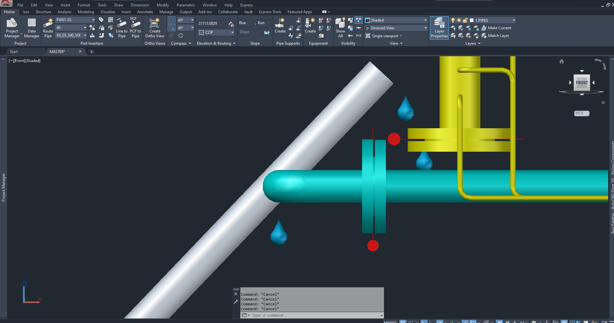Viewport: 614px width, 323px height.
Task: Open Layer Properties manager
Action: 439,28
